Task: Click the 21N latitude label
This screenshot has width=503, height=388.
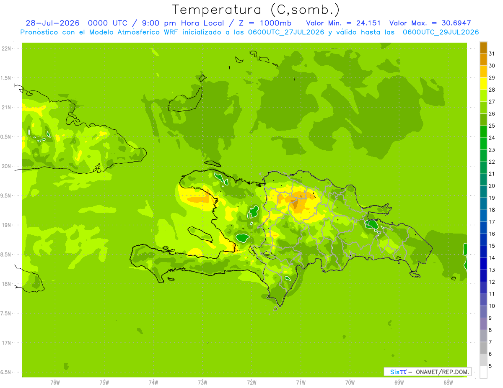Action: pyautogui.click(x=6, y=107)
